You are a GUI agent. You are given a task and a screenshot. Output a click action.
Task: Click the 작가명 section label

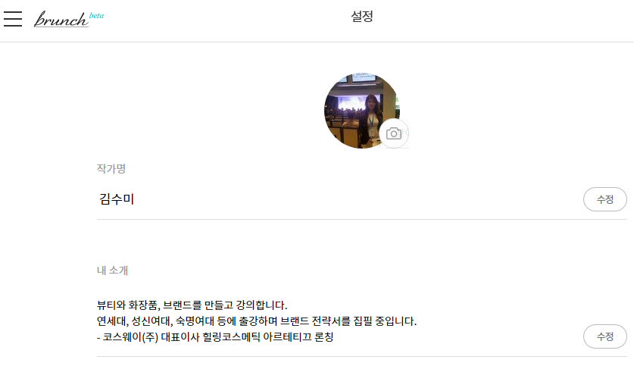[111, 169]
